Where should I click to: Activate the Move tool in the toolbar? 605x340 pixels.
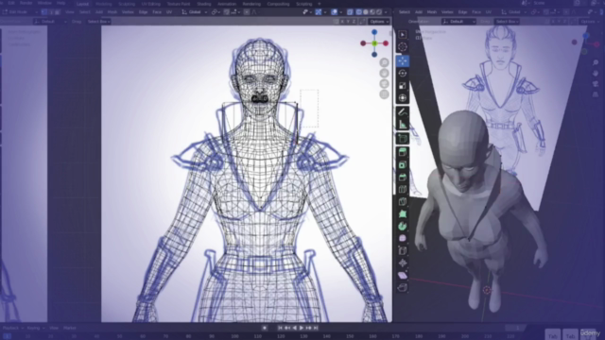point(403,60)
